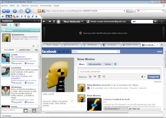Switch to MDs tab
Screen dimensions: 166x118
tap(36, 50)
